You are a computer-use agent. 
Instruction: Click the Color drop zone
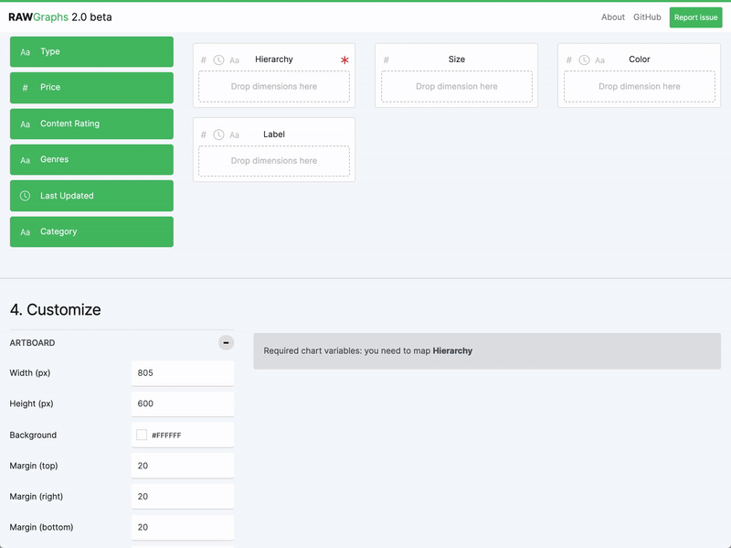(639, 86)
